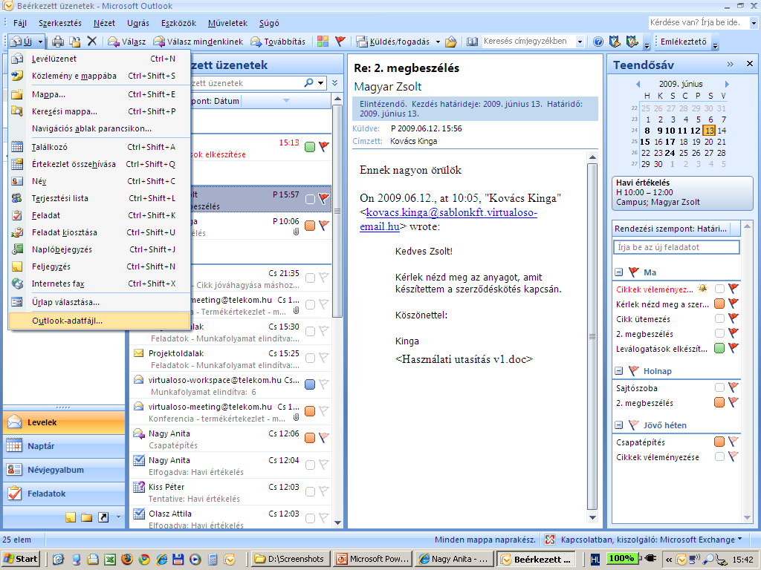The width and height of the screenshot is (761, 570).
Task: Click the red flag on the 15:13 message
Action: pos(324,146)
